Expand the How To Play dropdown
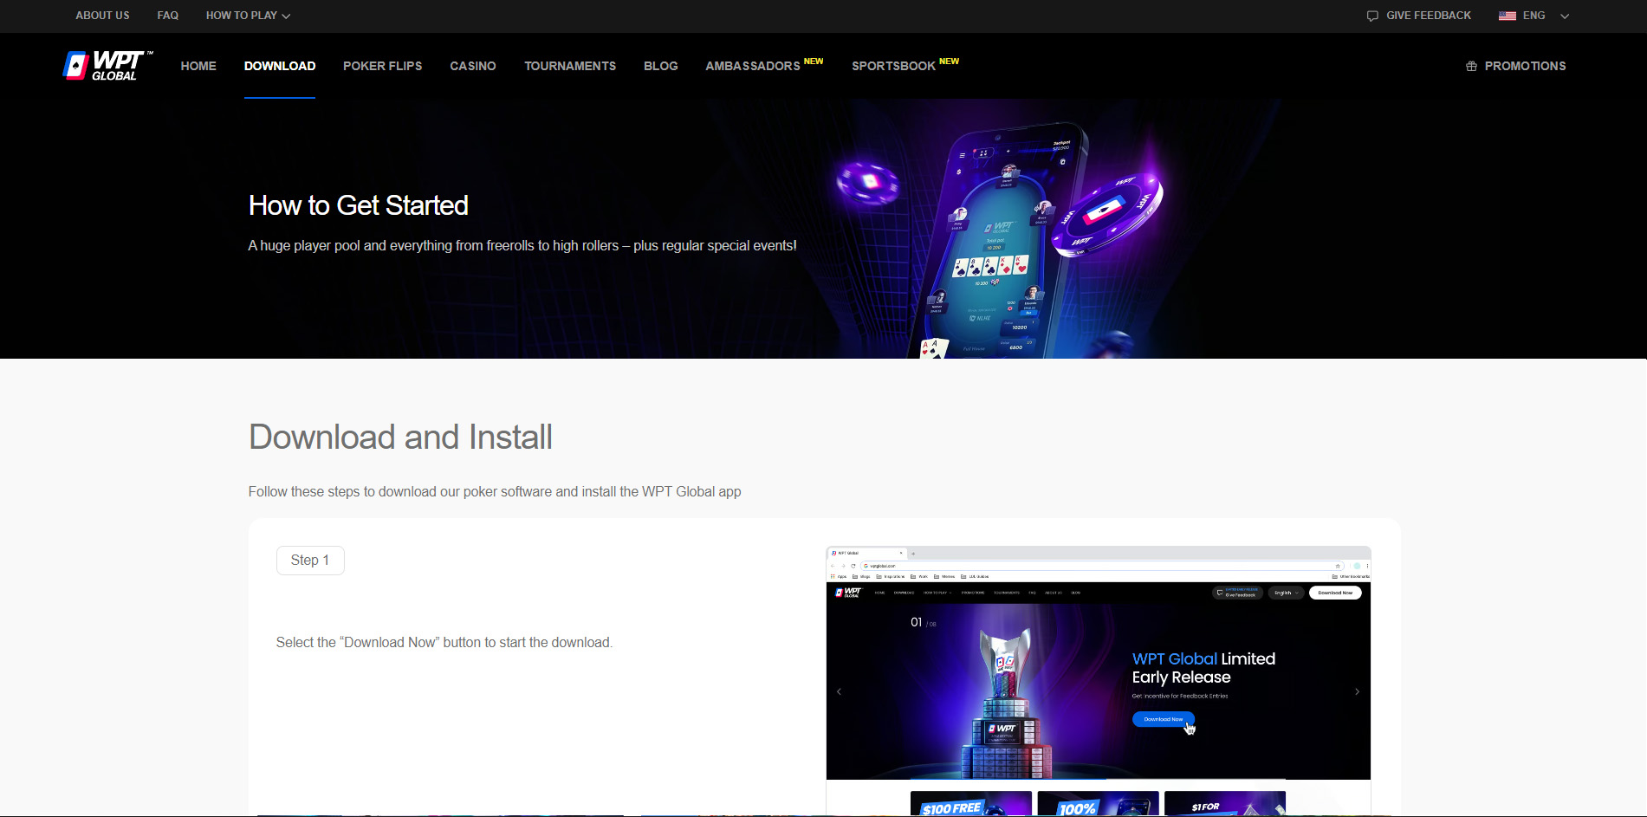This screenshot has height=817, width=1647. click(248, 16)
